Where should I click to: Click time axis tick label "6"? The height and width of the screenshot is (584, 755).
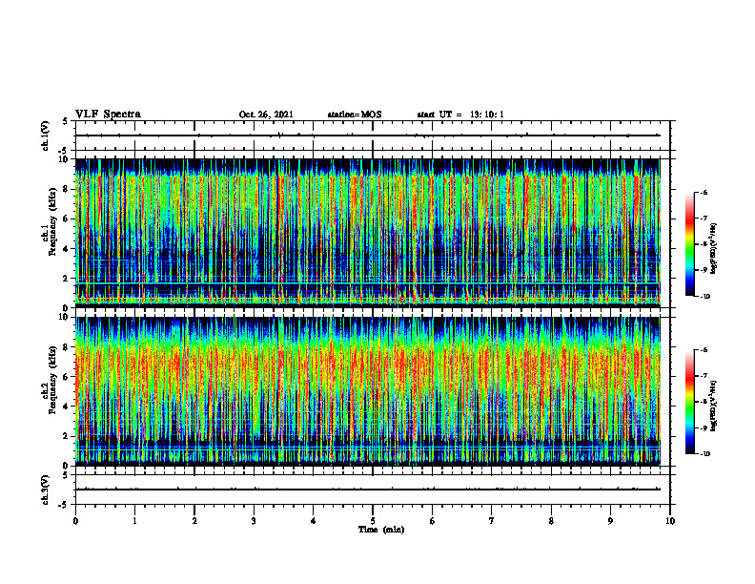click(433, 521)
